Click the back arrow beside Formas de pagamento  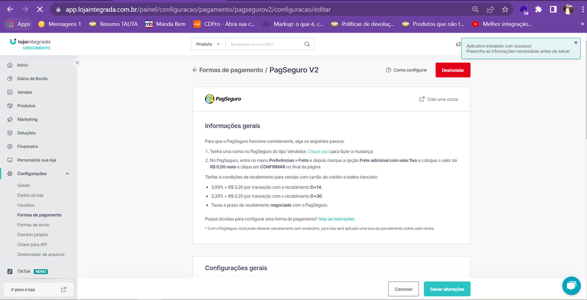195,70
